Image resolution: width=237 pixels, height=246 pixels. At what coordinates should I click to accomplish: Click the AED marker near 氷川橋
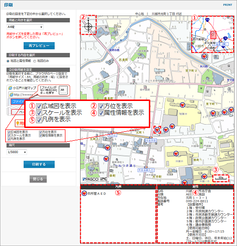coord(204,56)
